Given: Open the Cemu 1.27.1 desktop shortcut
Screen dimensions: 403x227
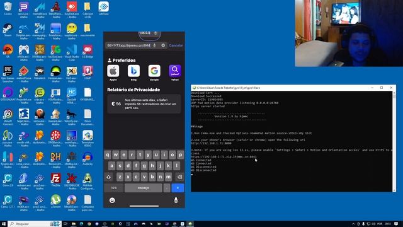Looking at the screenshot, I should 8,201.
